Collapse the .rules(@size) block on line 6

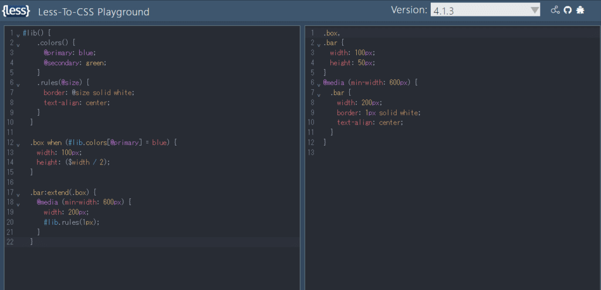point(18,83)
